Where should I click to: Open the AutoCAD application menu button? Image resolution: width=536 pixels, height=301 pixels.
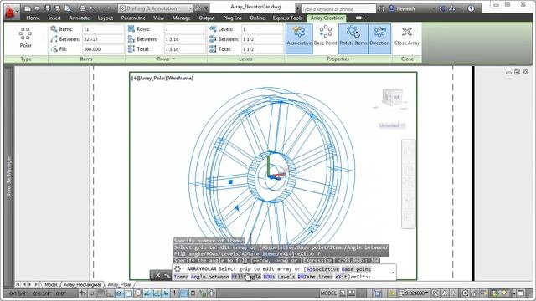point(11,13)
